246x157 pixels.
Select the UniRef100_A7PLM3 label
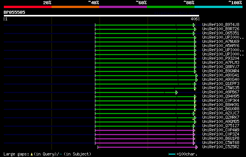click(x=221, y=62)
